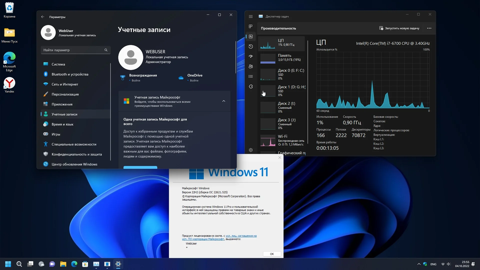Collapse the Microsoft account section chevron
The height and width of the screenshot is (270, 480).
[x=224, y=101]
